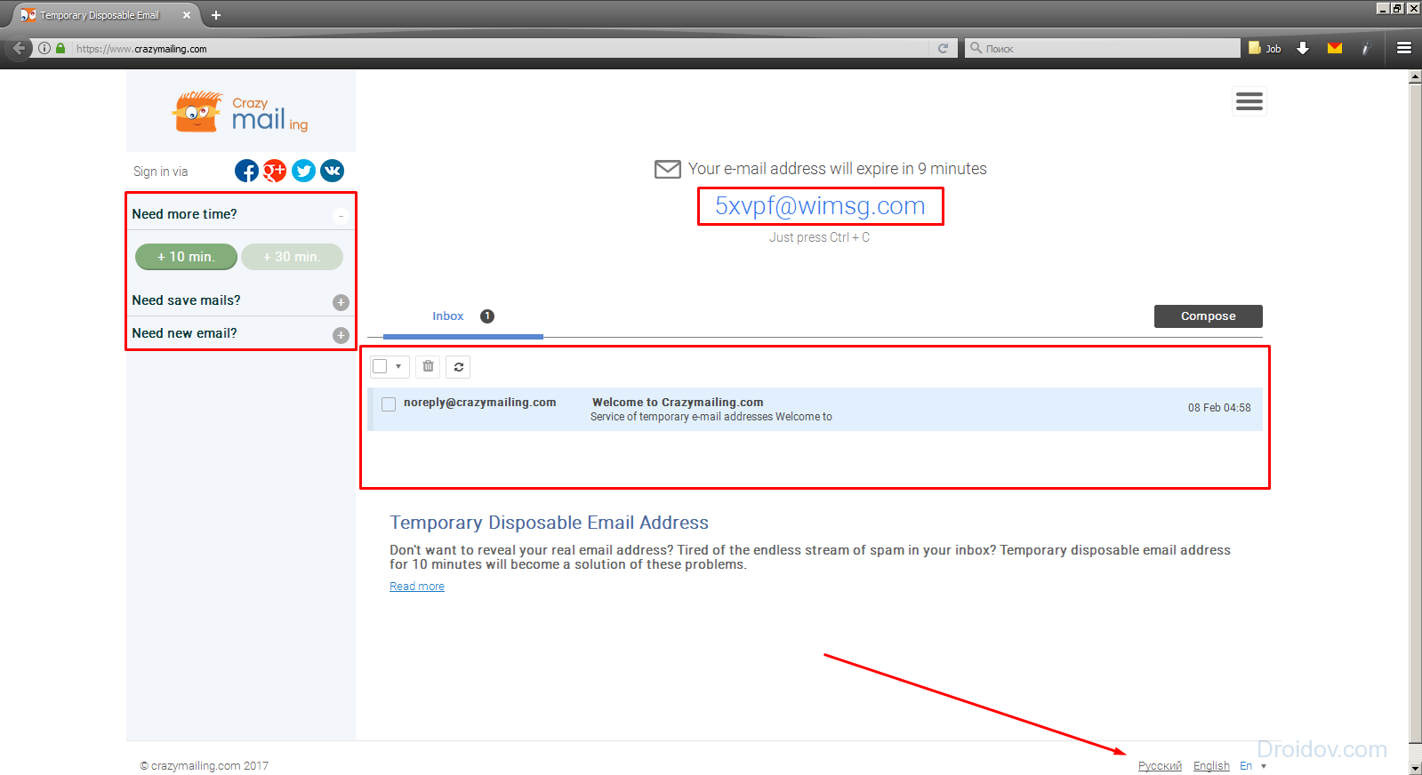Screen dimensions: 1422x775
Task: Open the Read more link
Action: pyautogui.click(x=417, y=587)
